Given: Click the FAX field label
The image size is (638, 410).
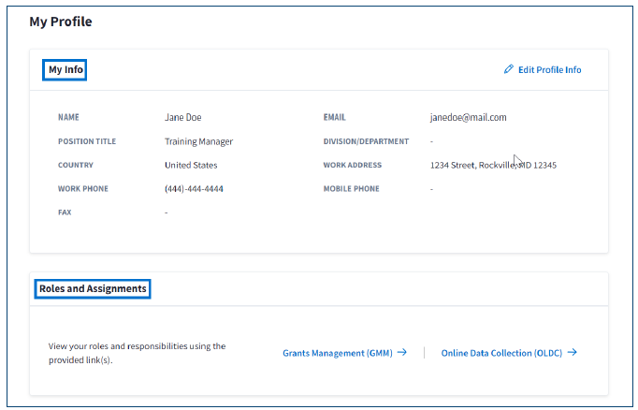Looking at the screenshot, I should tap(65, 212).
